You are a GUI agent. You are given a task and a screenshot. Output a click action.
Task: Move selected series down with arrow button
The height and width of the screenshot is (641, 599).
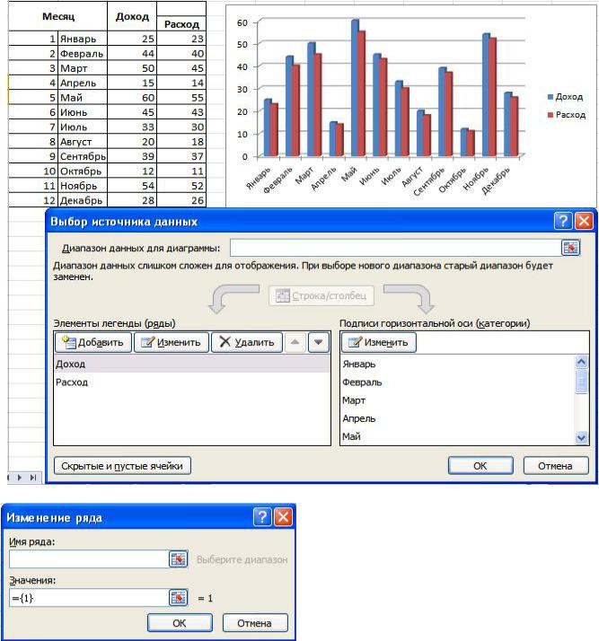[x=319, y=342]
